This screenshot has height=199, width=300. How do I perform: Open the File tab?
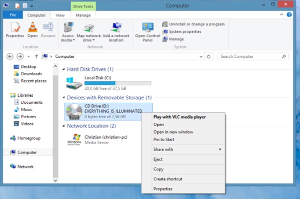(13, 15)
